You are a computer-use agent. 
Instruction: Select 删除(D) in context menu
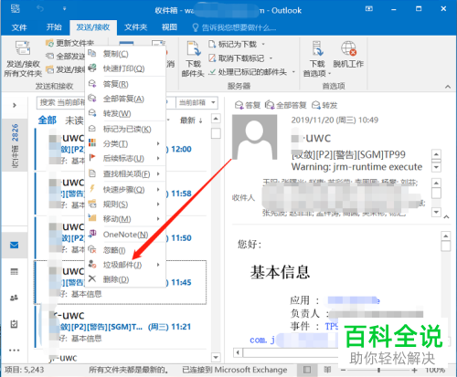coord(125,279)
